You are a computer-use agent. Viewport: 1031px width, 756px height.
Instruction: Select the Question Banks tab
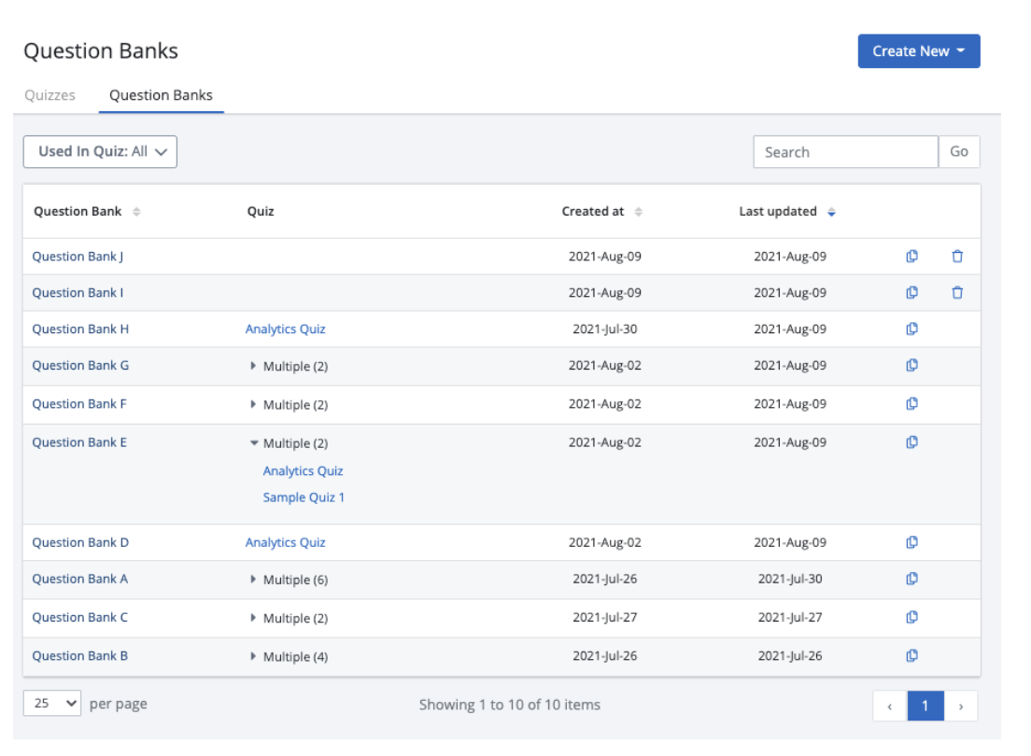(161, 95)
